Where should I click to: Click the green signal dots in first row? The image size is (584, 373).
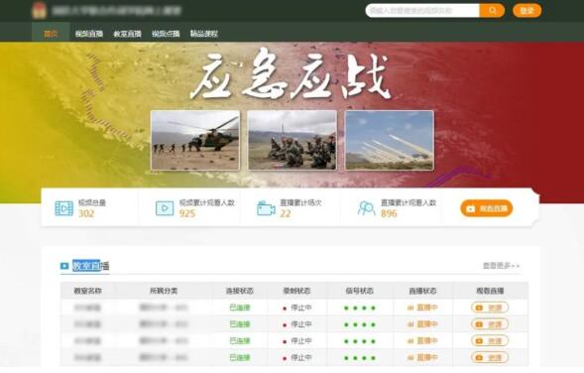point(360,308)
